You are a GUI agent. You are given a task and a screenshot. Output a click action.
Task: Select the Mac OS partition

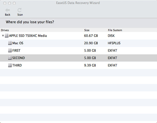[x=78, y=43]
